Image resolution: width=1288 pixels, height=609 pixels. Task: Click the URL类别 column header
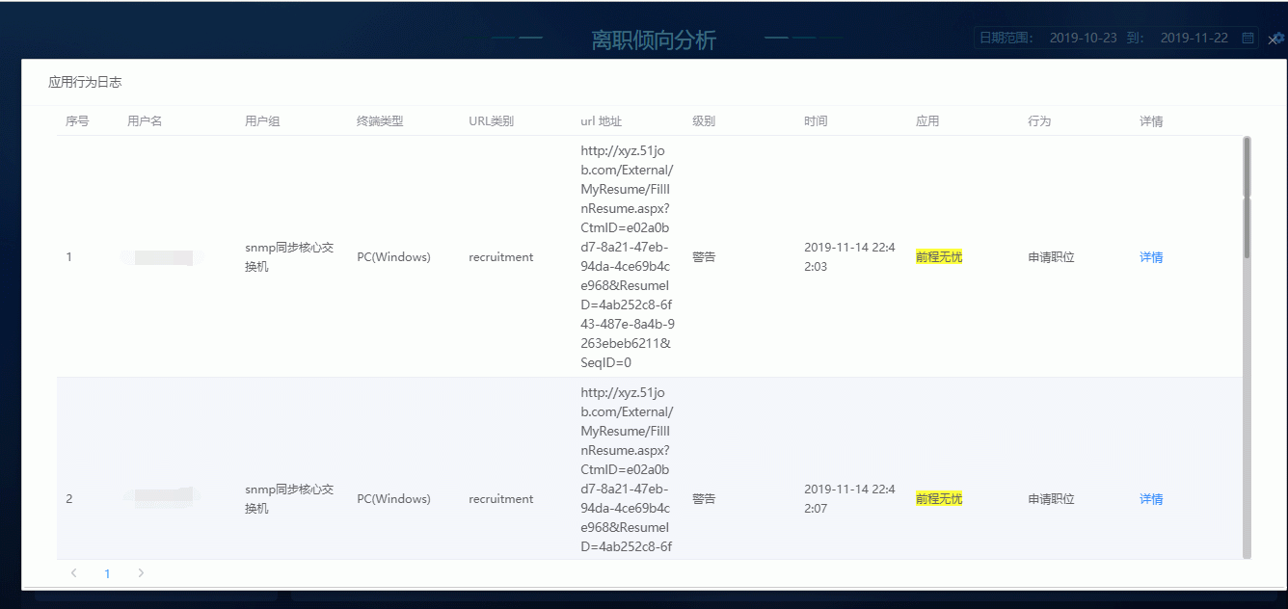click(491, 121)
